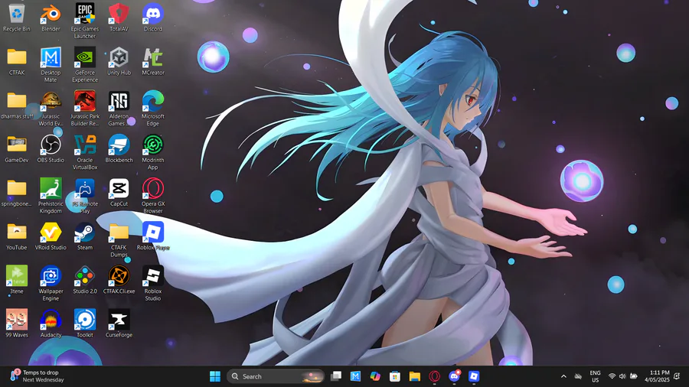This screenshot has width=689, height=387.
Task: Select the 99 Waves desktop icon
Action: click(x=17, y=324)
